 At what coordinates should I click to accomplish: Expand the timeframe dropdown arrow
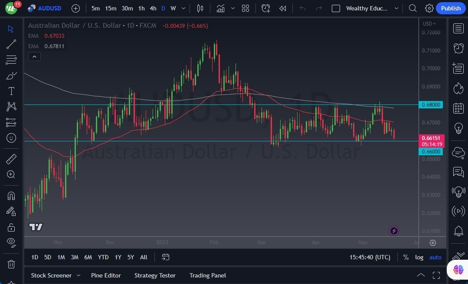click(183, 8)
